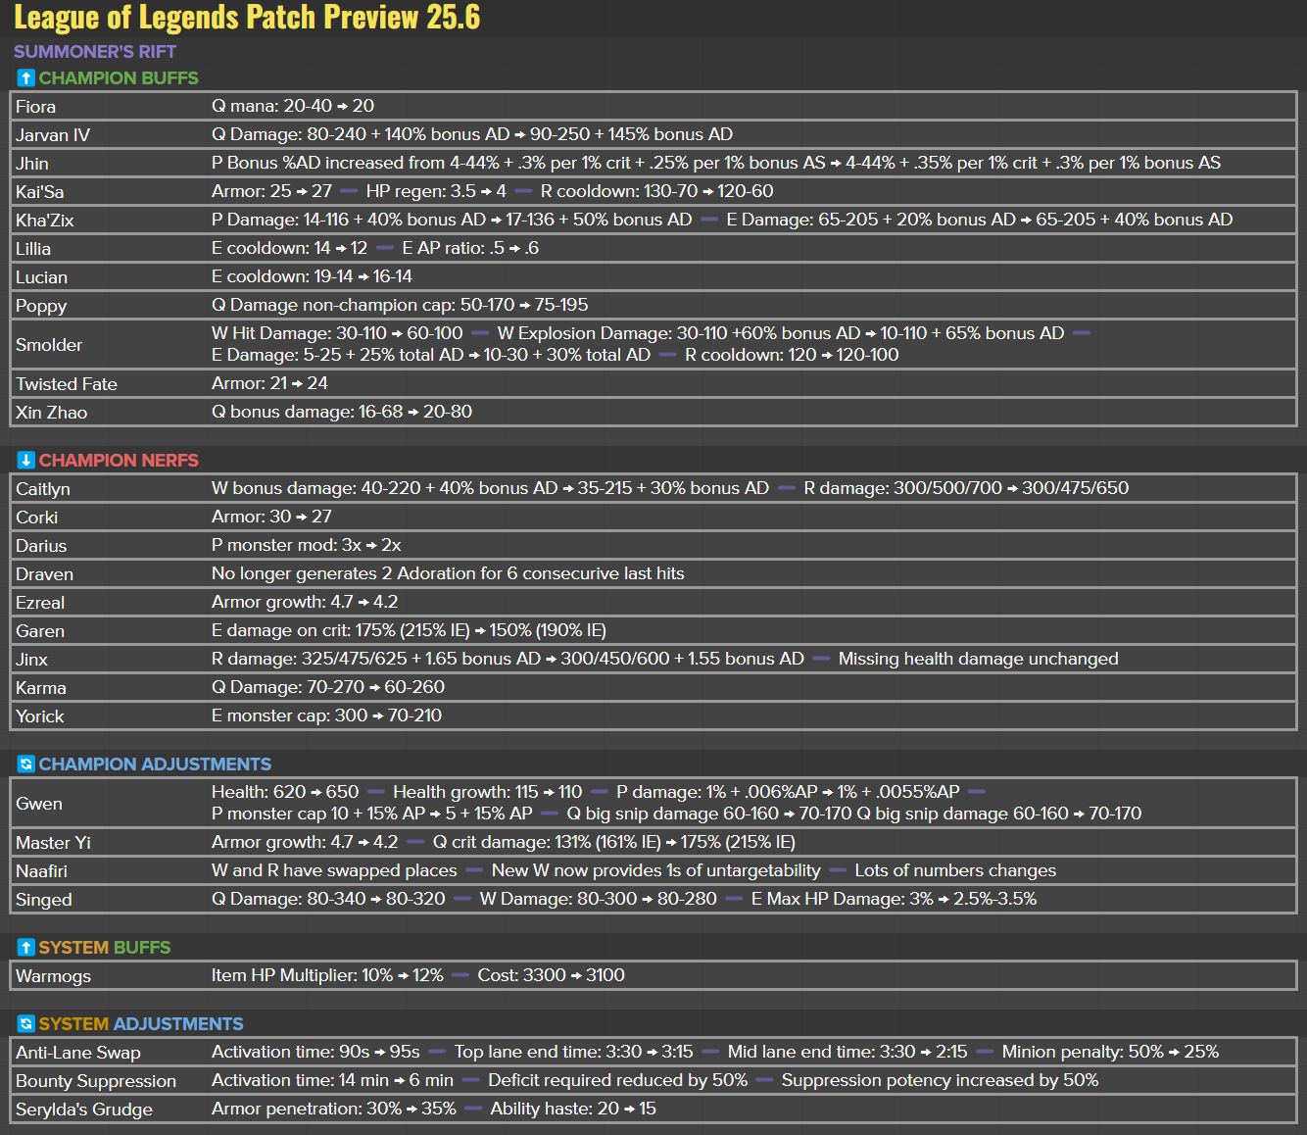Click the refresh icon beside System Adjustments
The width and height of the screenshot is (1307, 1135).
[x=26, y=1024]
